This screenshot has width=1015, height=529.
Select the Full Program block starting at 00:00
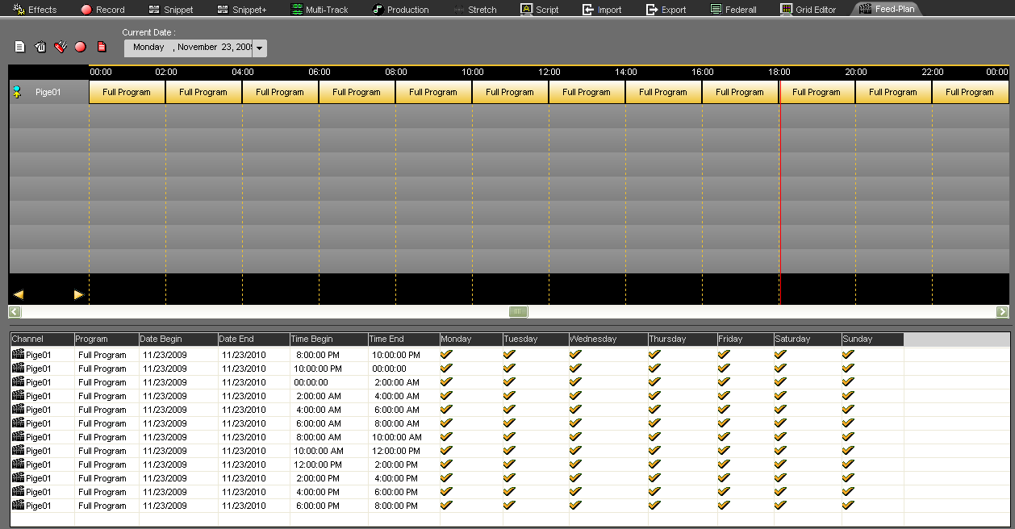pos(127,92)
